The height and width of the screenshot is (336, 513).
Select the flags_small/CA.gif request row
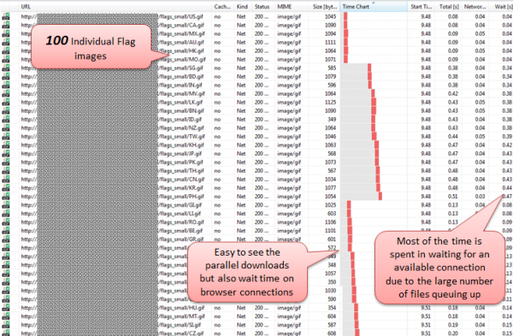pyautogui.click(x=256, y=25)
